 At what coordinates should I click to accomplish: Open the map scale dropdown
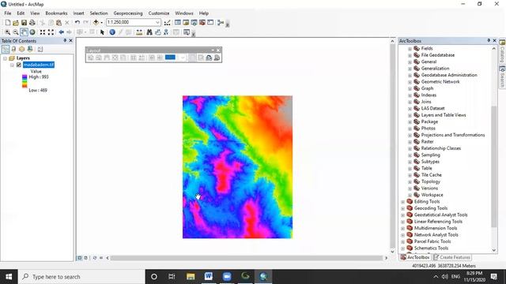click(157, 22)
